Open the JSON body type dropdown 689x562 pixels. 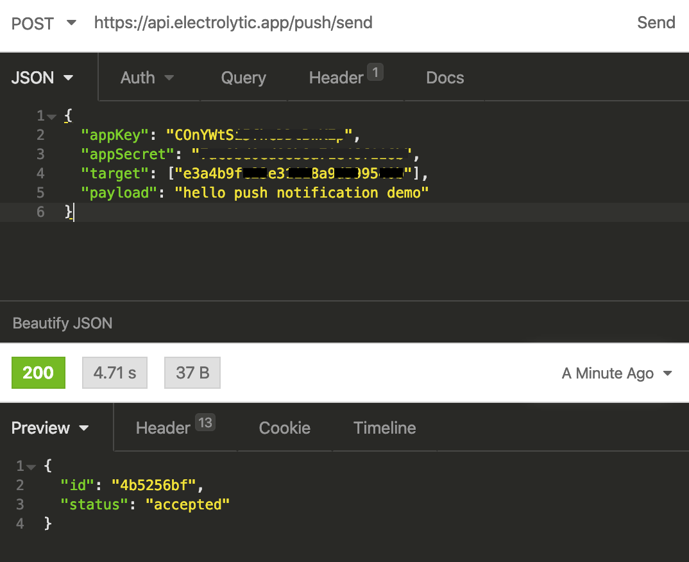pos(42,78)
